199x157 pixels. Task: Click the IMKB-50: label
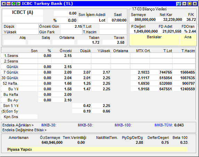click(85, 125)
